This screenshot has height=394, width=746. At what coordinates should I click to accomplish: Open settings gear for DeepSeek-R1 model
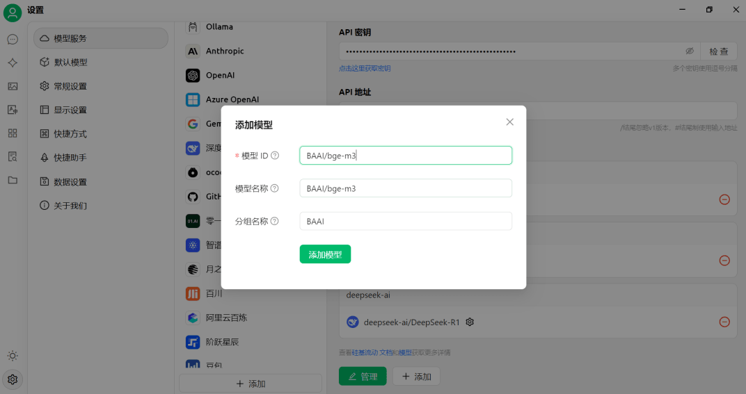470,322
